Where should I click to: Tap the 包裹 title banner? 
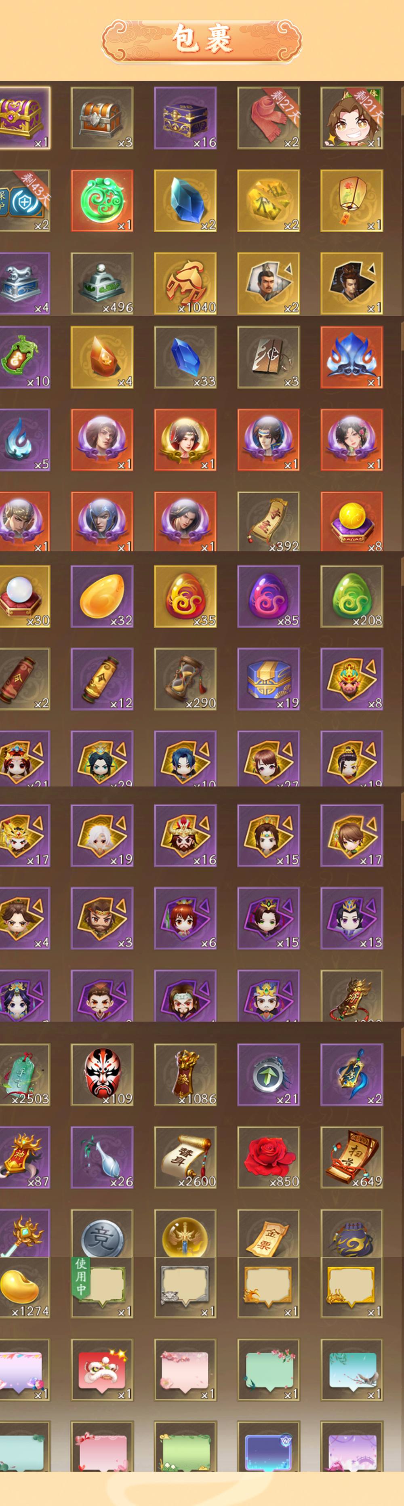202,40
